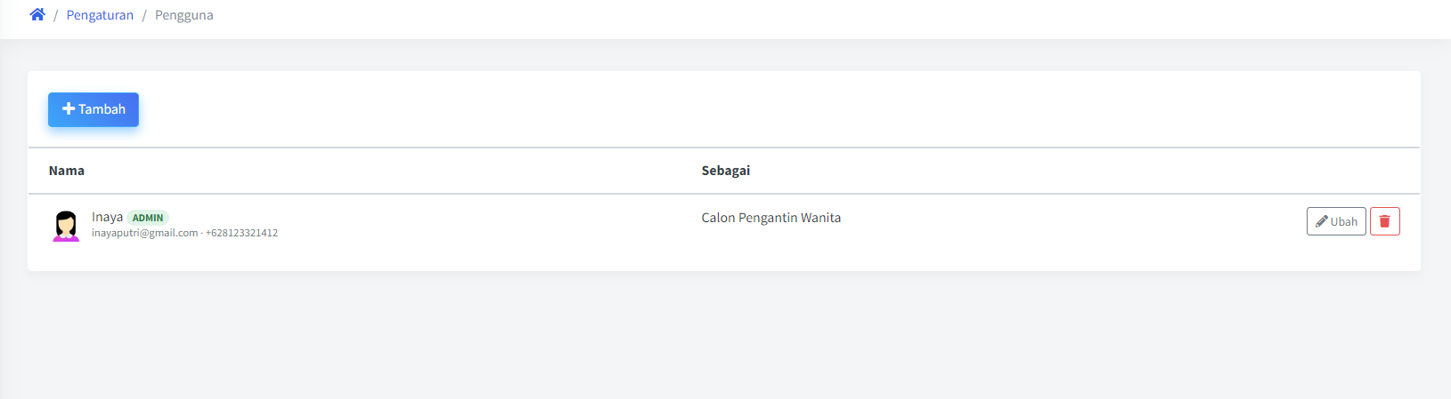Viewport: 1451px width, 399px height.
Task: Click the green ADMIN badge
Action: coord(148,218)
